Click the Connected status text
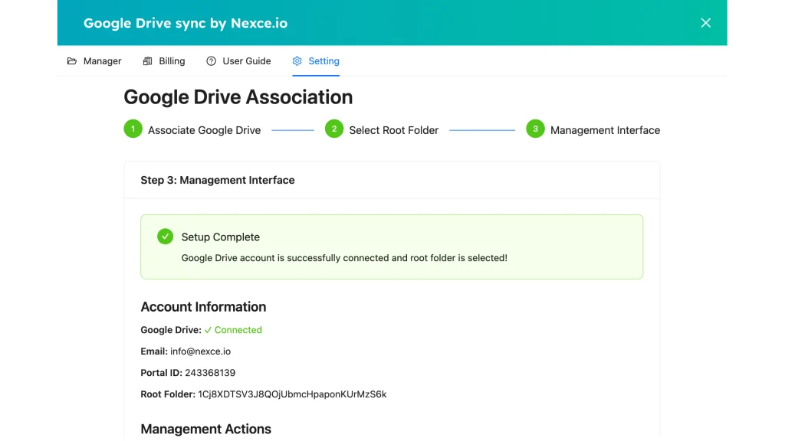The height and width of the screenshot is (441, 785). tap(238, 330)
